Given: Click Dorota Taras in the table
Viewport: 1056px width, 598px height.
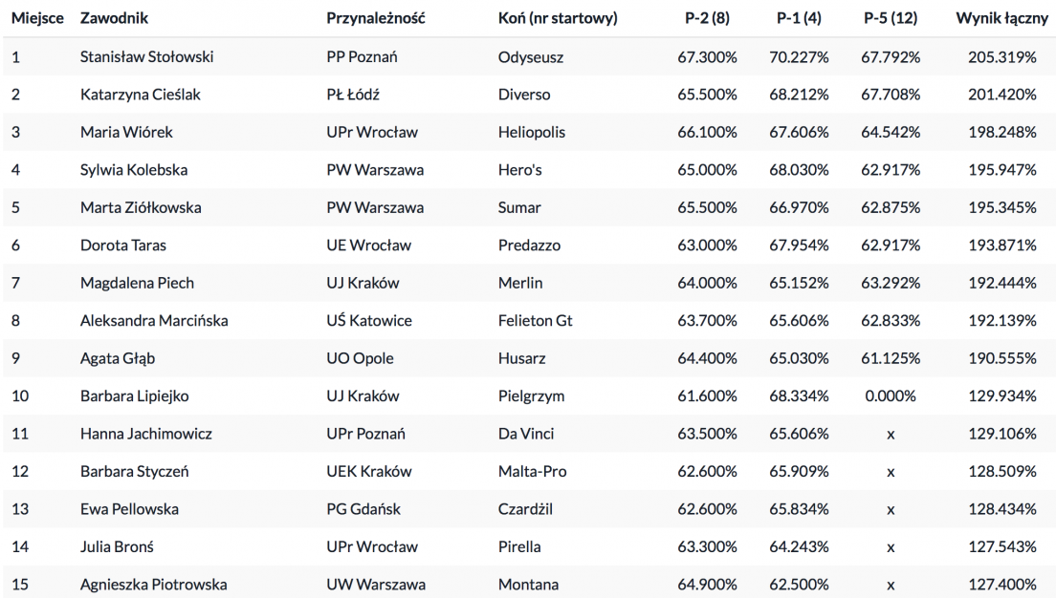Looking at the screenshot, I should pos(123,246).
